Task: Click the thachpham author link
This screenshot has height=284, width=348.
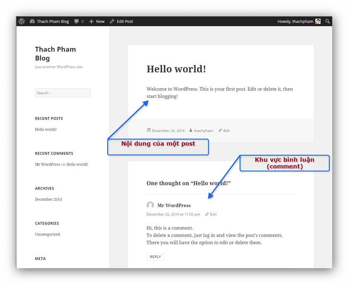Action: 203,131
